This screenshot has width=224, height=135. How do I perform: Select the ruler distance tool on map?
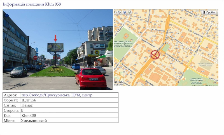115,13
